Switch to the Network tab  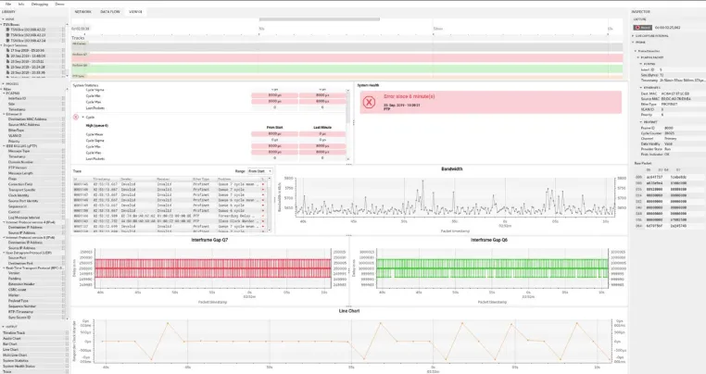pyautogui.click(x=82, y=12)
